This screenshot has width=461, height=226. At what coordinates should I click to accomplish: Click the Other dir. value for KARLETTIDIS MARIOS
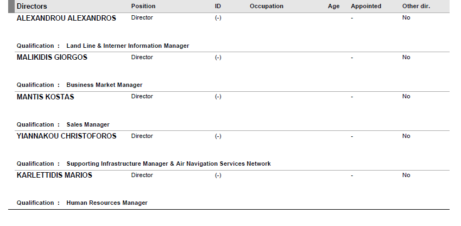point(406,175)
